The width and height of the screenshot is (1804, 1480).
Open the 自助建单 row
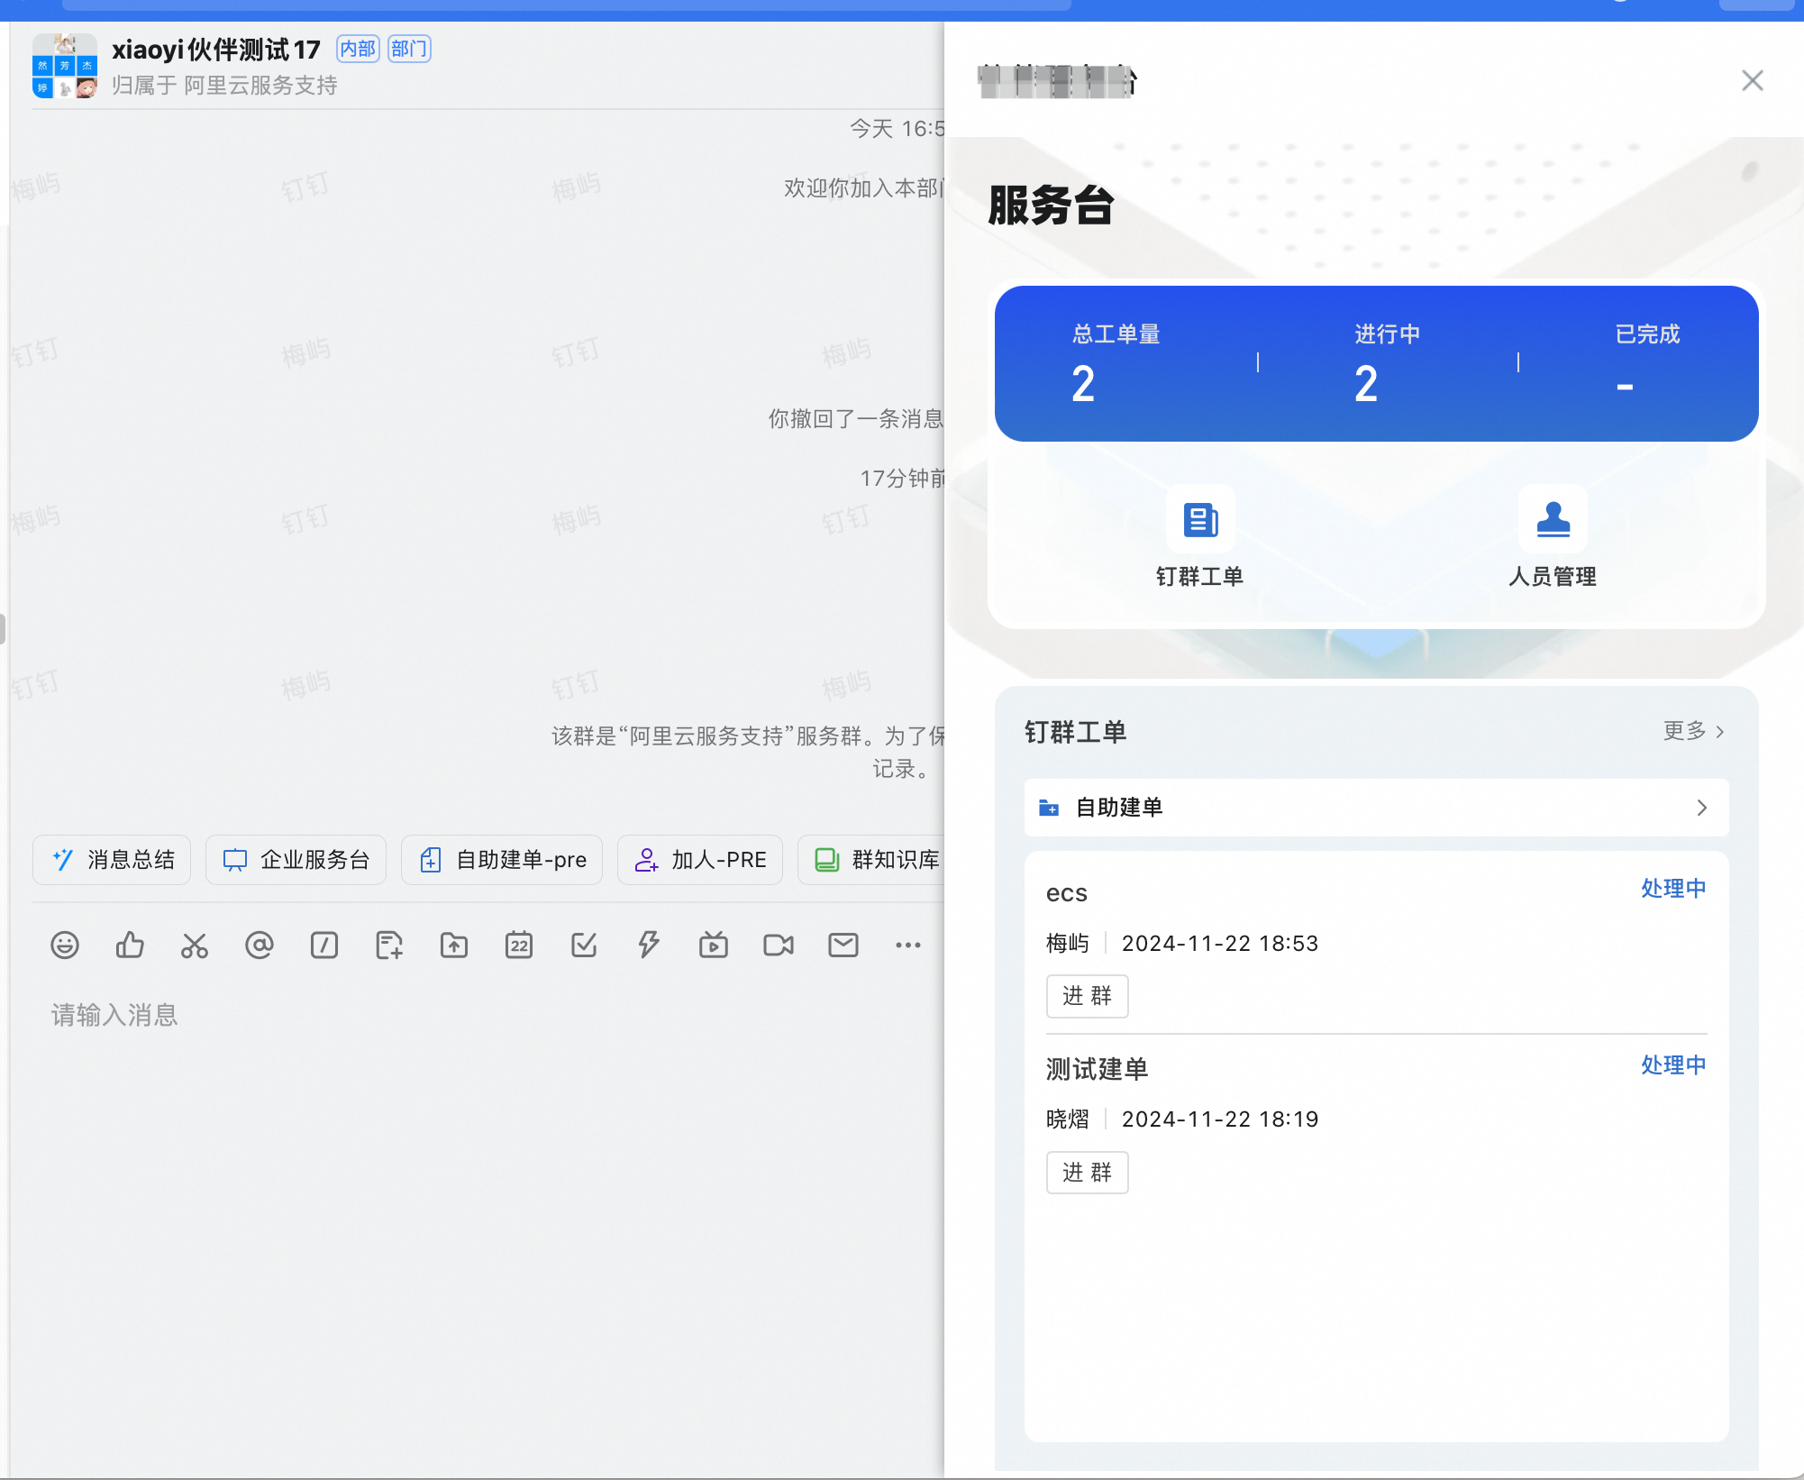[x=1376, y=808]
